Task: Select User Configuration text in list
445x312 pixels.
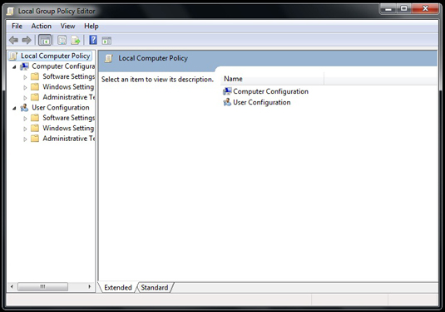Action: pos(262,102)
